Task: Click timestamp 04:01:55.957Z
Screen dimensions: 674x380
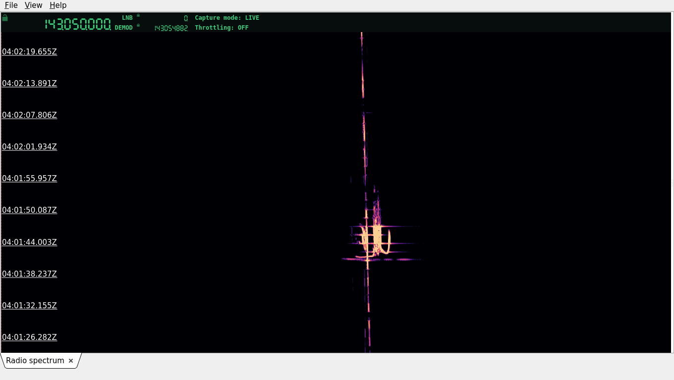Action: (x=29, y=178)
